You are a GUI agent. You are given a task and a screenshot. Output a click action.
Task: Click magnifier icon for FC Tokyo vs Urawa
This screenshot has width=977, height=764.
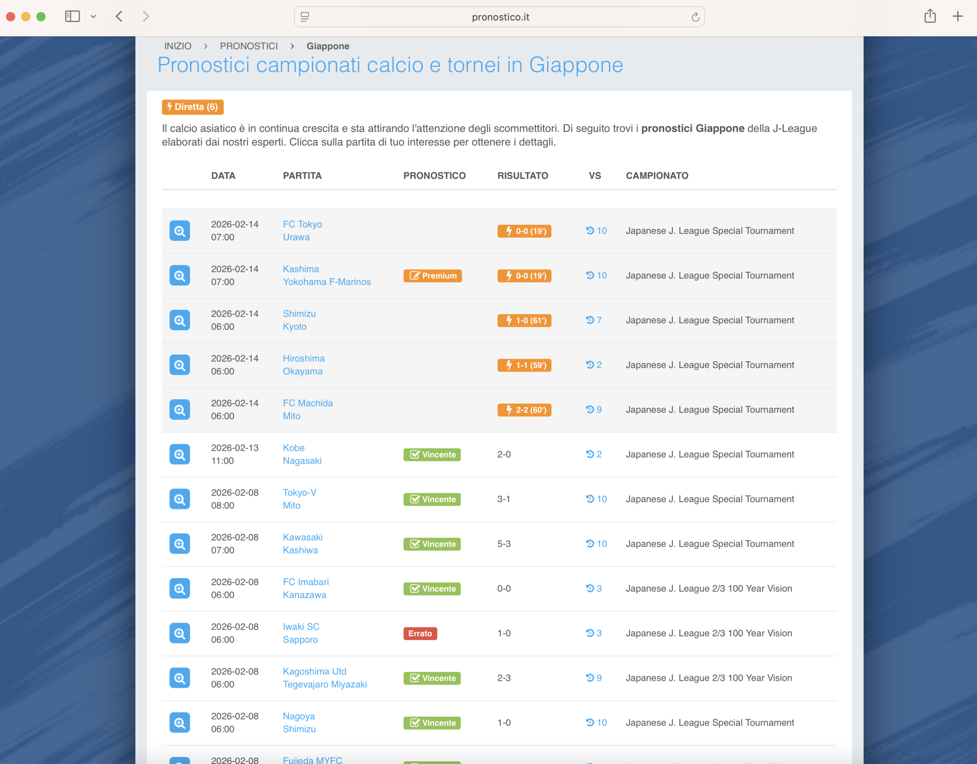pos(179,231)
